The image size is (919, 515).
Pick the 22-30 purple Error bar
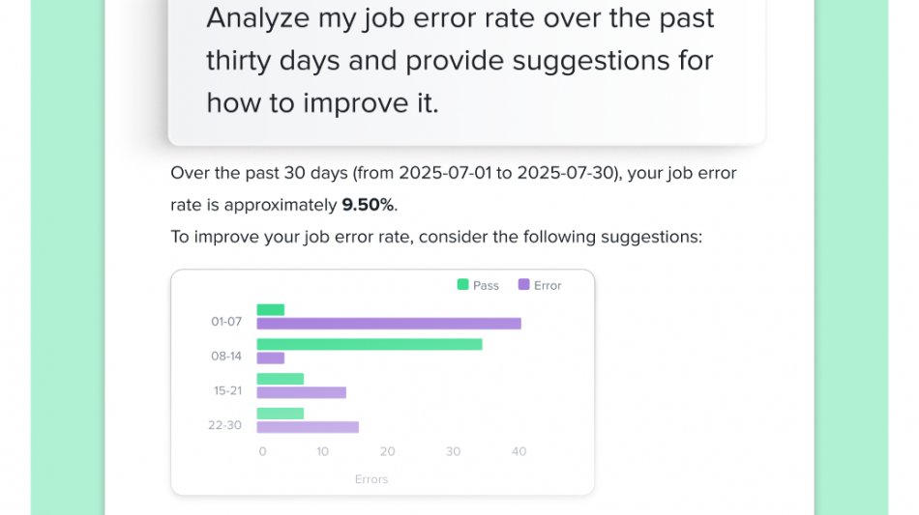(308, 427)
